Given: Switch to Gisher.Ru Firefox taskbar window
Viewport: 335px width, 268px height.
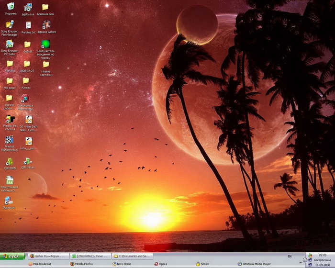Looking at the screenshot, I should click(49, 257).
